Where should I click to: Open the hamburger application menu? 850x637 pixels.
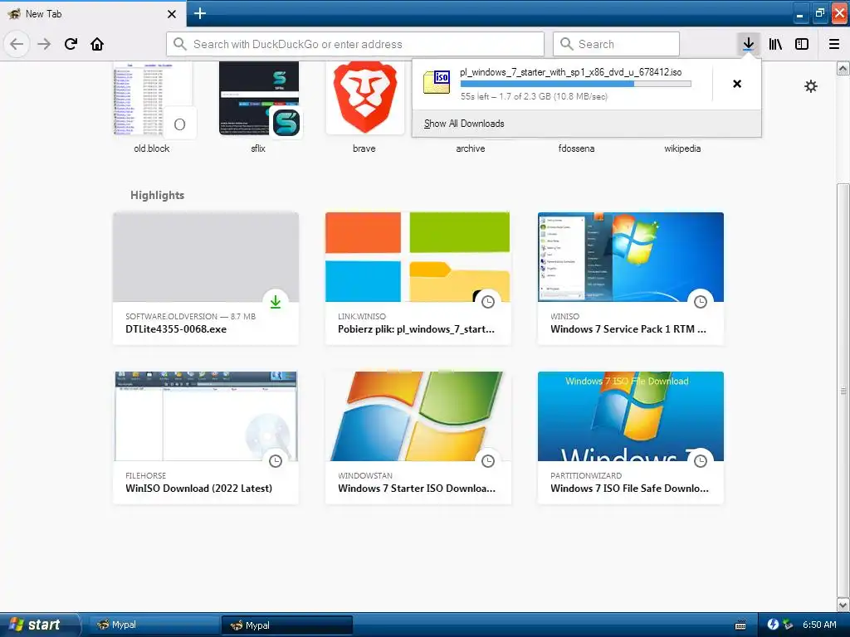coord(834,44)
